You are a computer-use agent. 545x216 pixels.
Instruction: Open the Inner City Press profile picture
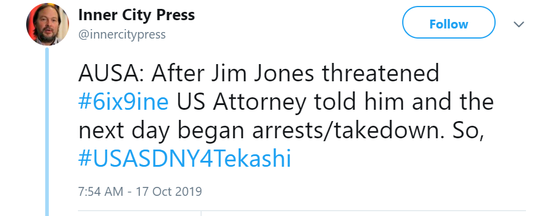pyautogui.click(x=48, y=24)
